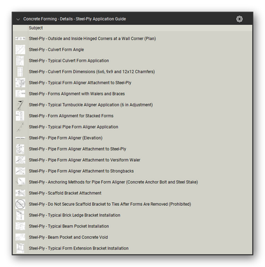Open the Typical Turnbuckle Aligner Application thumbnail
Screen dimensions: 265x267
20,105
